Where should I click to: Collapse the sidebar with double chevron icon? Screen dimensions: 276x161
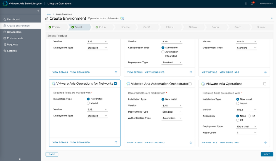(38, 11)
